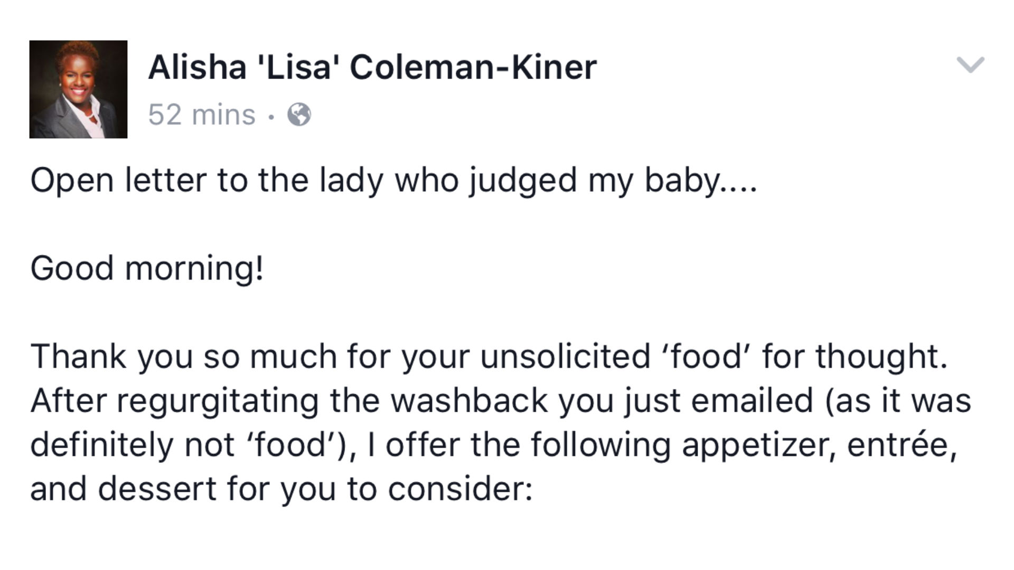This screenshot has height=570, width=1014.
Task: Click the words "Thank you so much"
Action: point(184,356)
